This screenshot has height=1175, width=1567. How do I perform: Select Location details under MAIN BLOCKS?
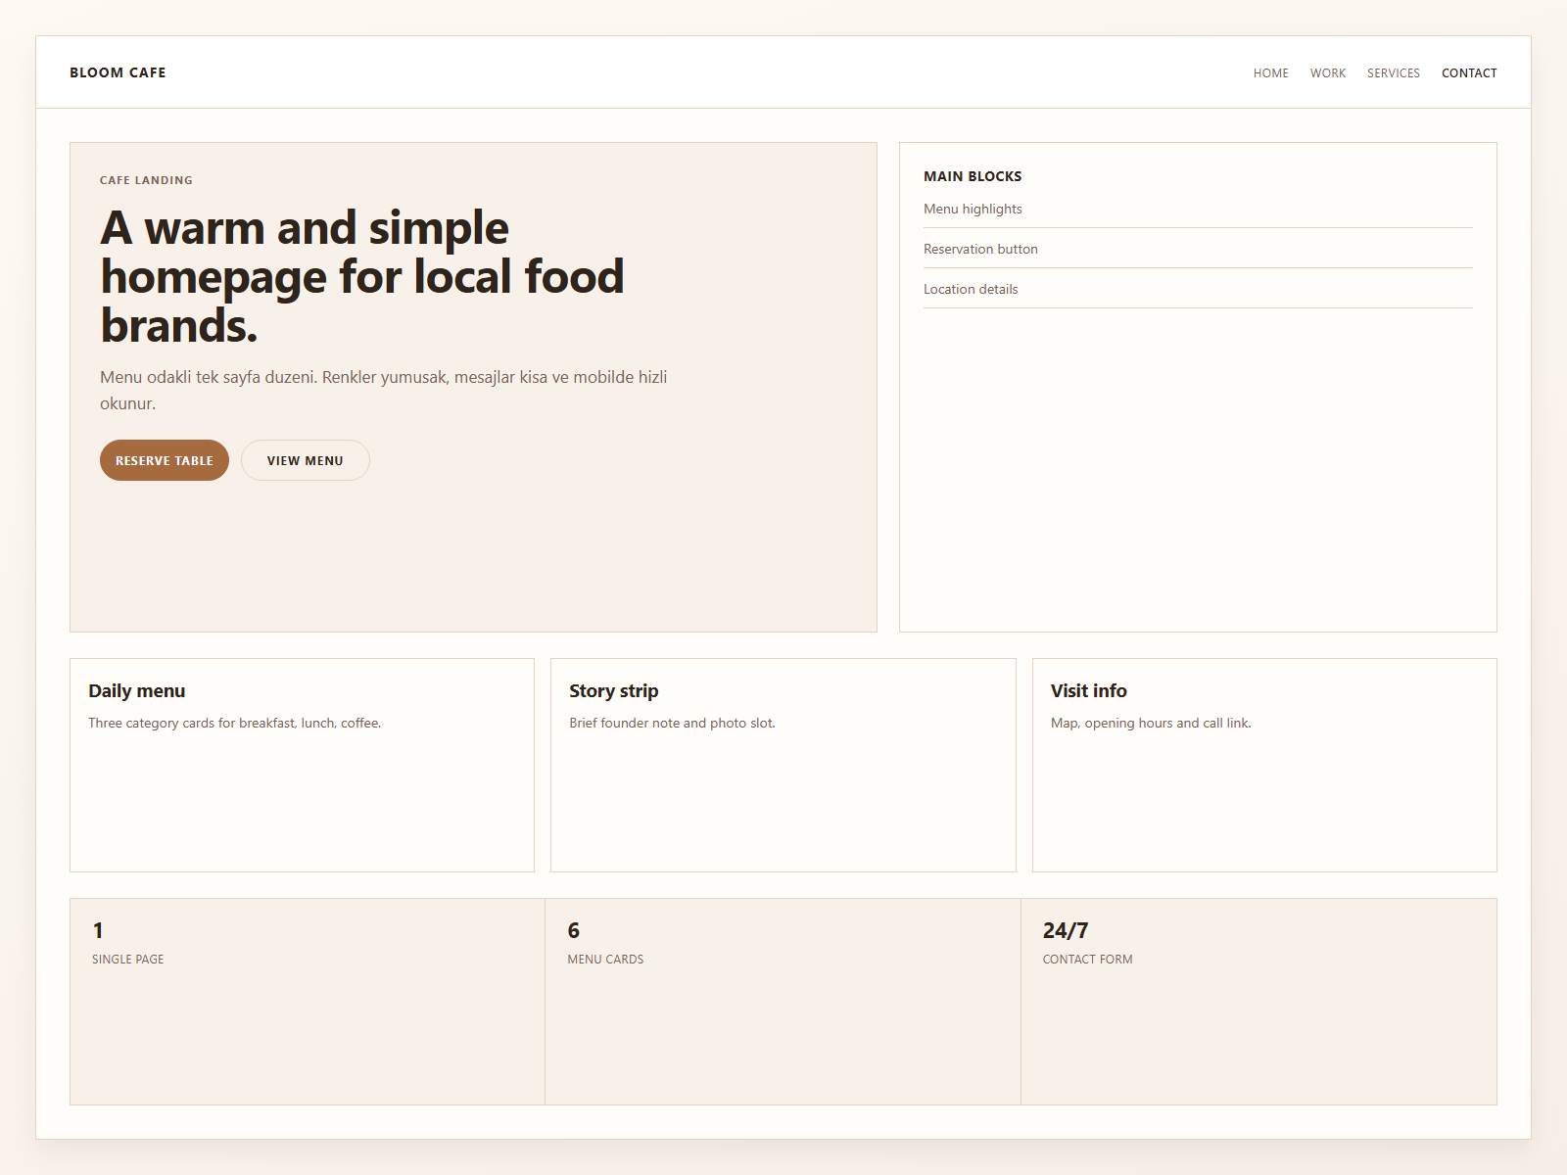click(x=970, y=289)
